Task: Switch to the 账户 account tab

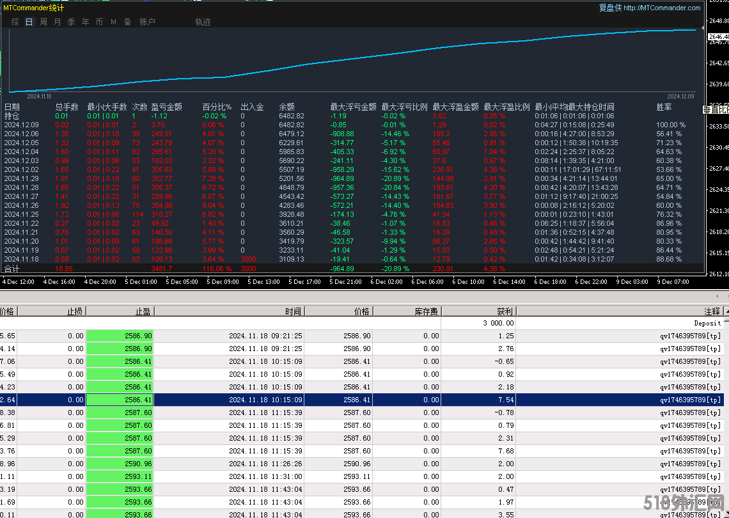Action: (x=147, y=22)
